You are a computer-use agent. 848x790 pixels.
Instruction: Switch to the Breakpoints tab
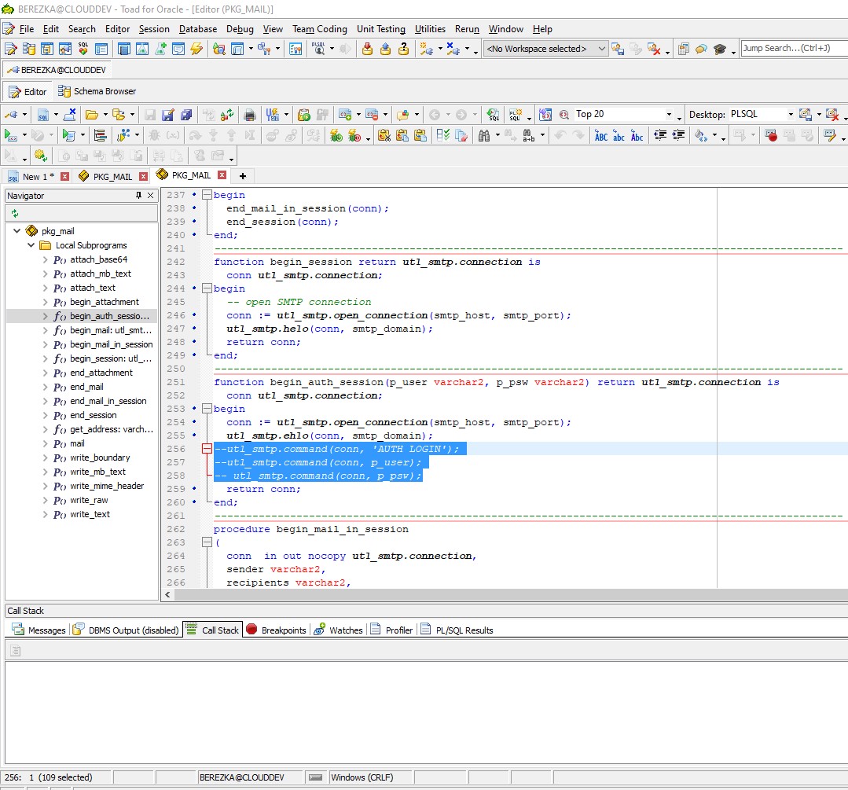point(276,630)
